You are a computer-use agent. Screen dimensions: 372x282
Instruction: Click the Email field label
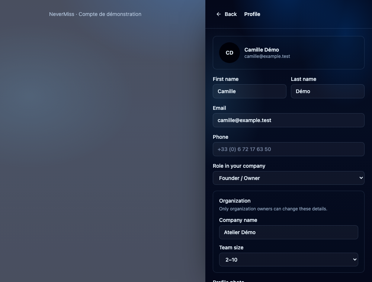pos(219,108)
